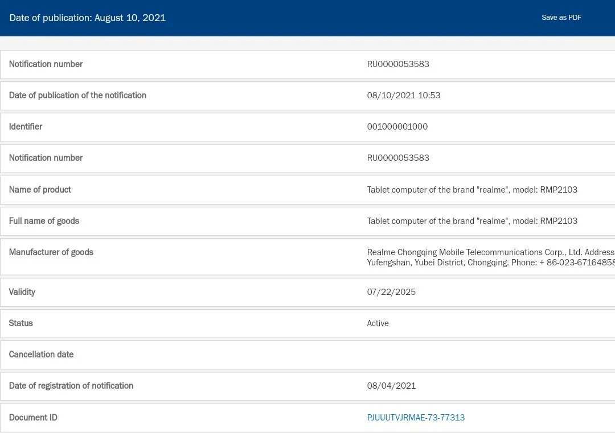Select registration date 08/04/2021
The image size is (615, 433).
[391, 386]
